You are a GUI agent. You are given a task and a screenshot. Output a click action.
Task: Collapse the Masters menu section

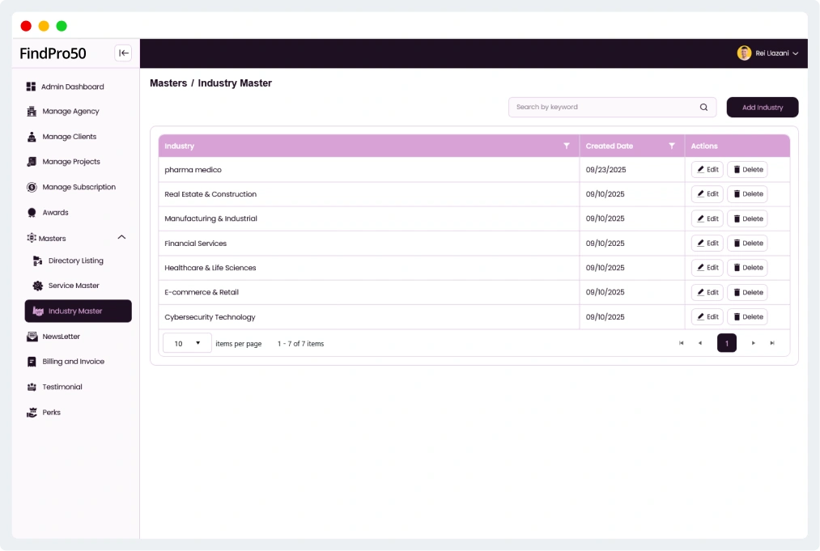(121, 238)
